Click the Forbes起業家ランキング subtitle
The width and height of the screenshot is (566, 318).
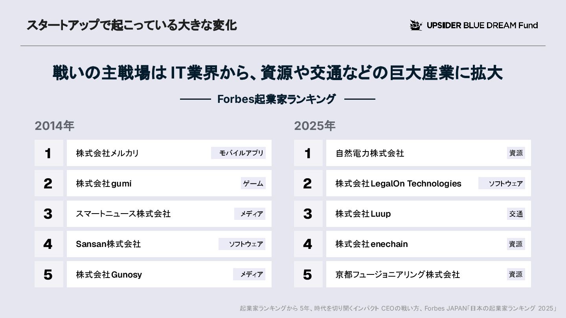click(277, 99)
